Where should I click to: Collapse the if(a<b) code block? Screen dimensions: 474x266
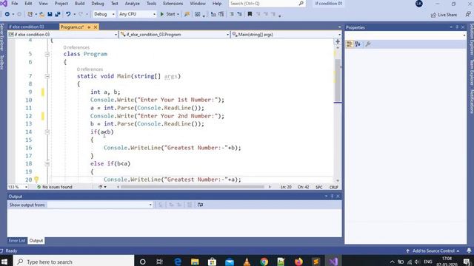(47, 132)
